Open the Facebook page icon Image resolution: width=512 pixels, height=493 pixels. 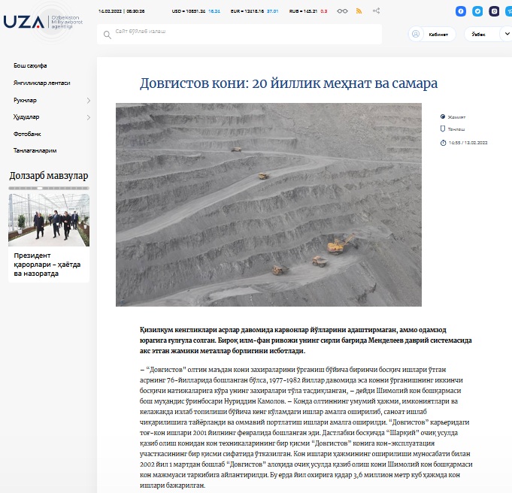[461, 11]
